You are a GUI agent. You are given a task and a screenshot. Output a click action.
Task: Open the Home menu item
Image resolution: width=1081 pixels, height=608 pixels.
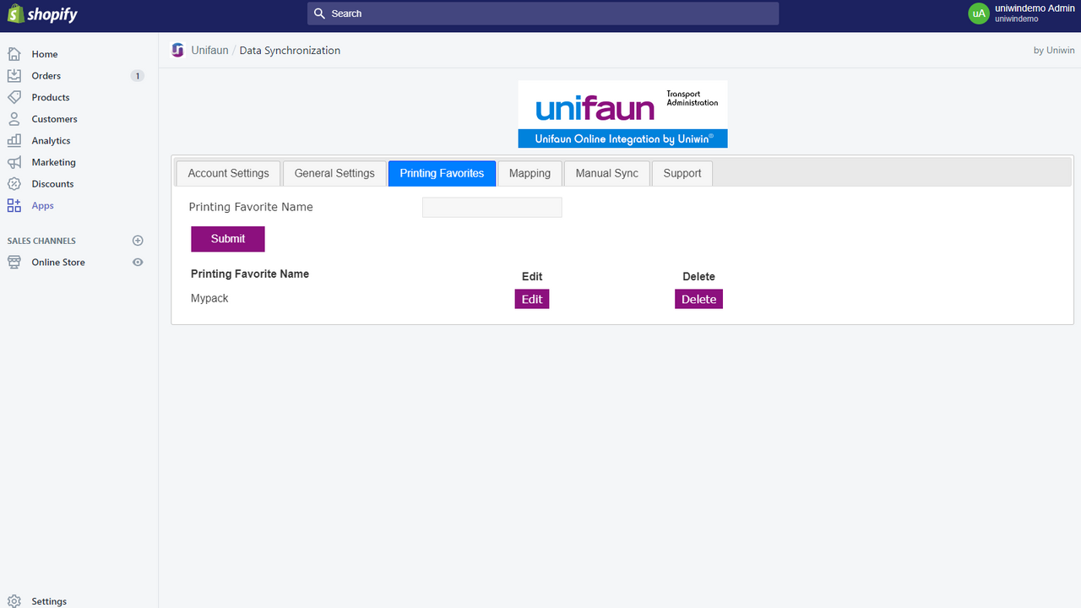[x=45, y=54]
